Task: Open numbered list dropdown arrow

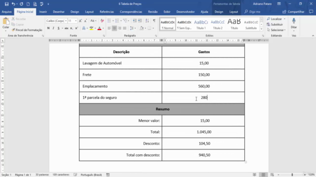Action: click(121, 21)
